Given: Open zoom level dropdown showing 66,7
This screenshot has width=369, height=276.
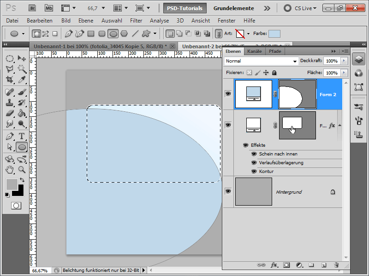Looking at the screenshot, I should 103,8.
